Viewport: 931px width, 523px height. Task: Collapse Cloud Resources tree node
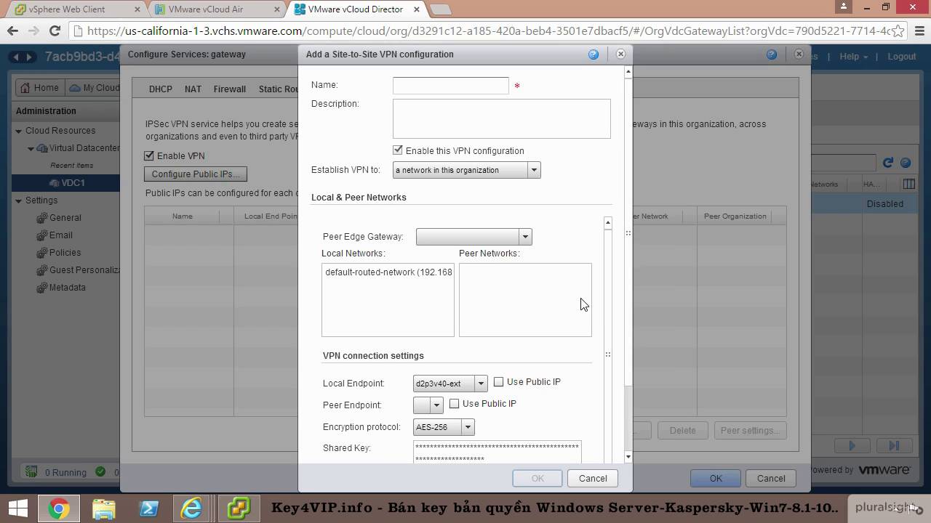click(x=19, y=131)
